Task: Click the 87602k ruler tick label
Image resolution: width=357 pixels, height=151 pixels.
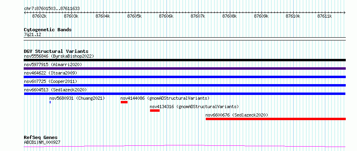Action: point(40,16)
